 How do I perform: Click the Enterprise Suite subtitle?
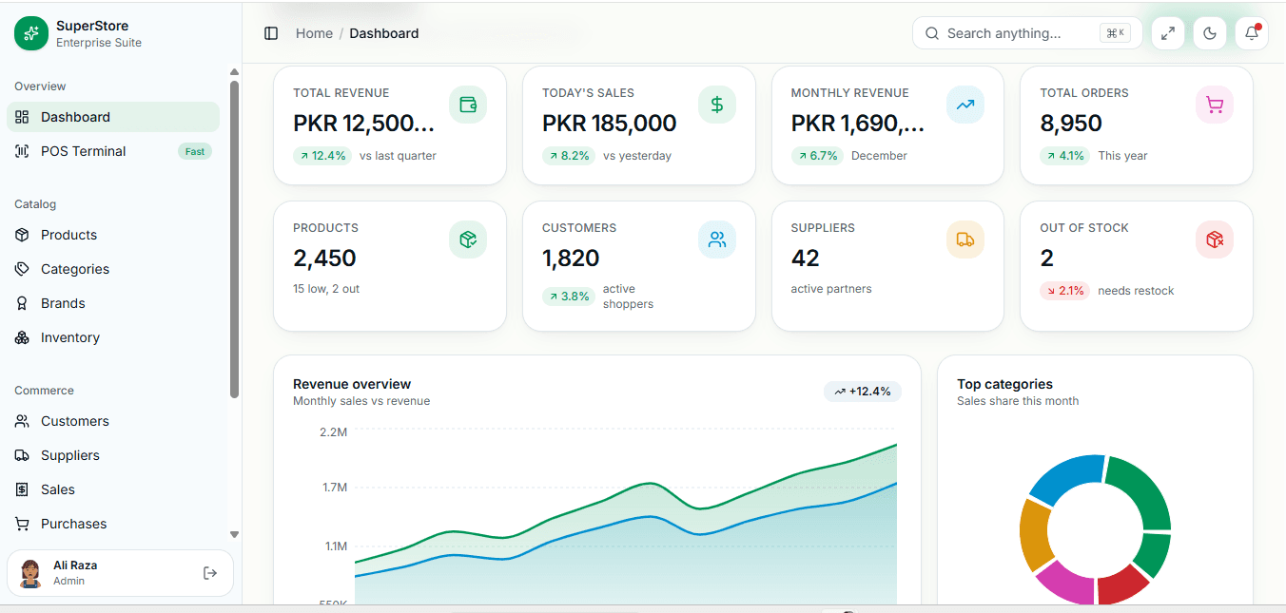(x=99, y=43)
